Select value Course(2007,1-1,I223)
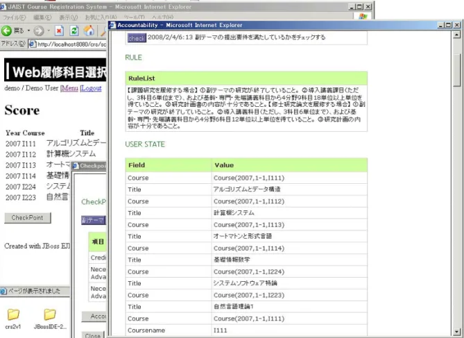The height and width of the screenshot is (338, 464). [249, 295]
